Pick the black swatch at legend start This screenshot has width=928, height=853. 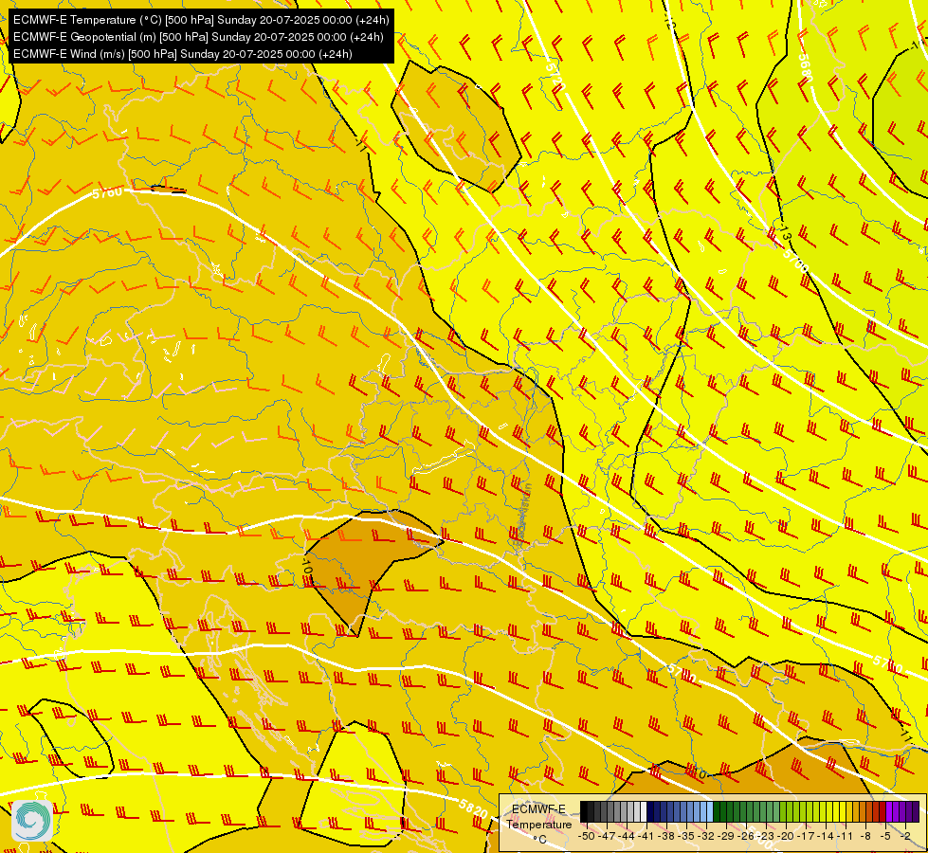(x=584, y=812)
